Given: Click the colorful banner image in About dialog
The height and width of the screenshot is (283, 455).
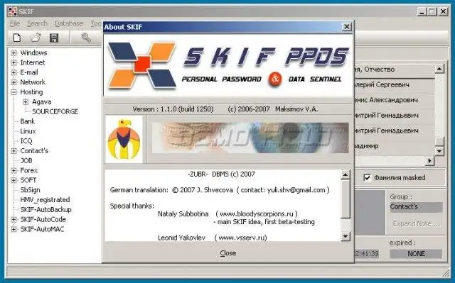Looking at the screenshot, I should click(x=250, y=138).
